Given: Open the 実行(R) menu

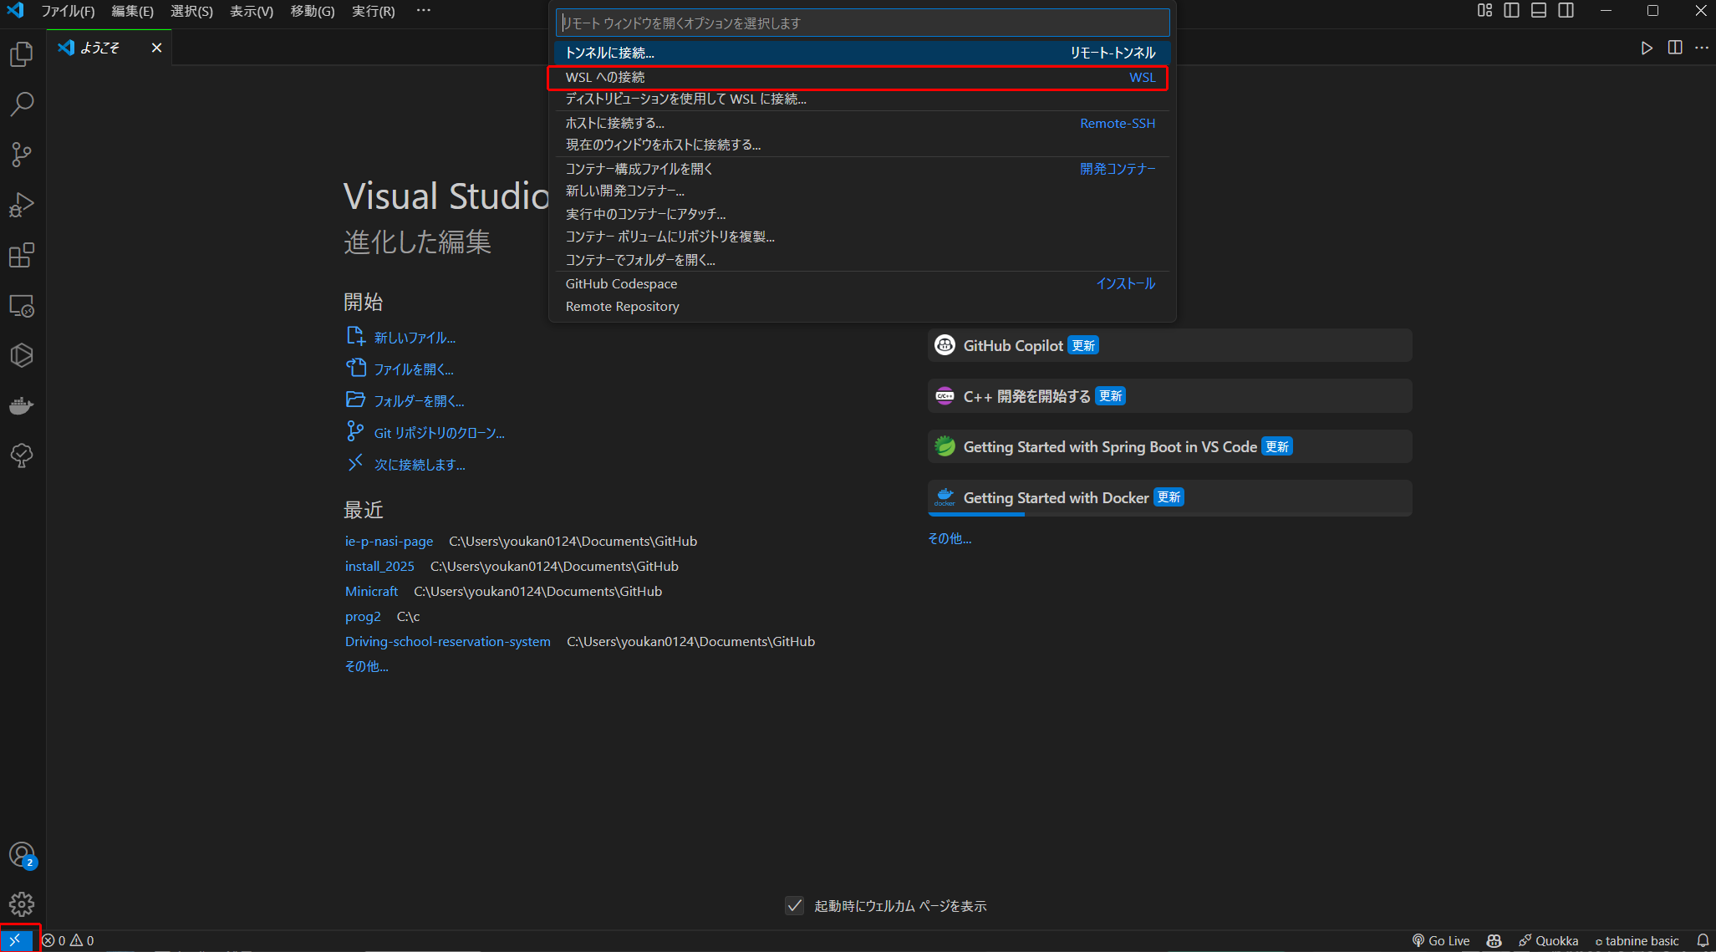Looking at the screenshot, I should (373, 11).
